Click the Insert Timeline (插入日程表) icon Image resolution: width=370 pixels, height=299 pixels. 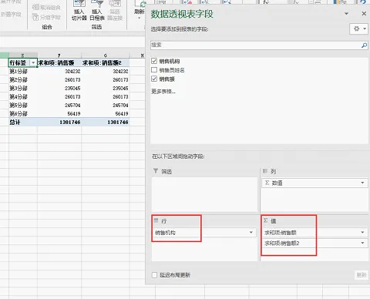pos(97,10)
